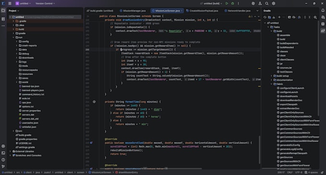Screen dimensions: 326x175
Task: Expand all Gradle tree nodes
Action: 305,17
